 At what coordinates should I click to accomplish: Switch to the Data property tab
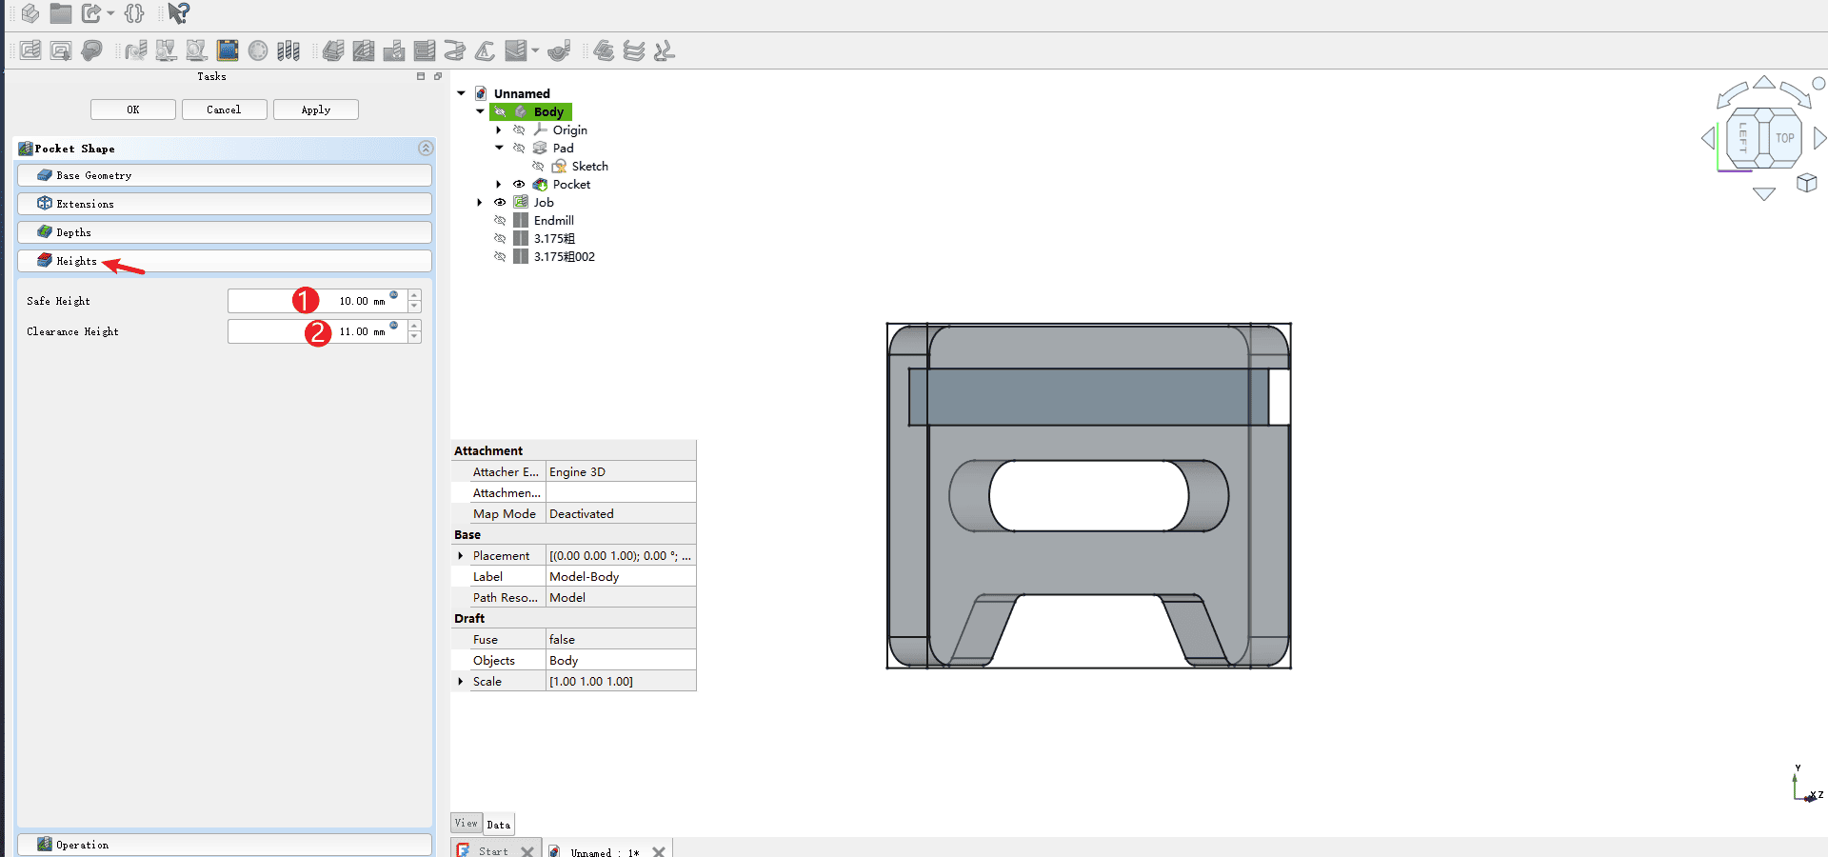coord(499,825)
